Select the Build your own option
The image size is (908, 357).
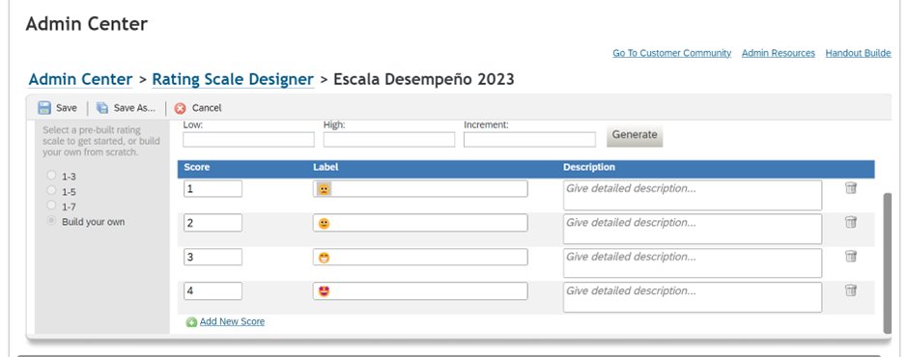[x=51, y=220]
